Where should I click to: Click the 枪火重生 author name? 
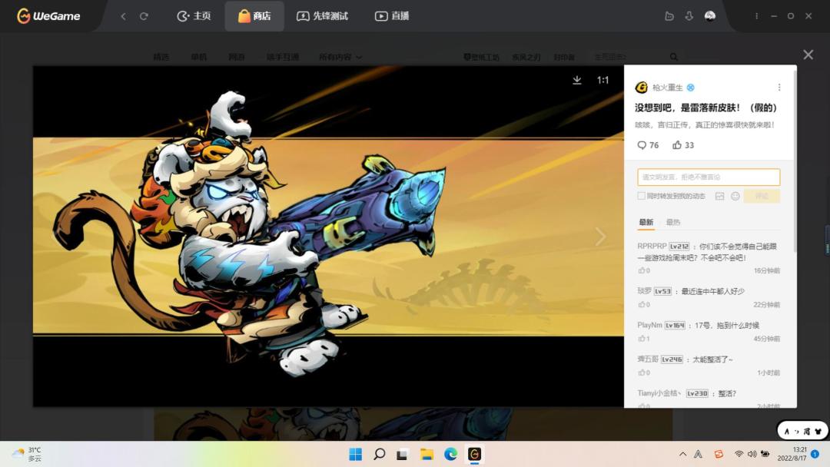coord(668,88)
